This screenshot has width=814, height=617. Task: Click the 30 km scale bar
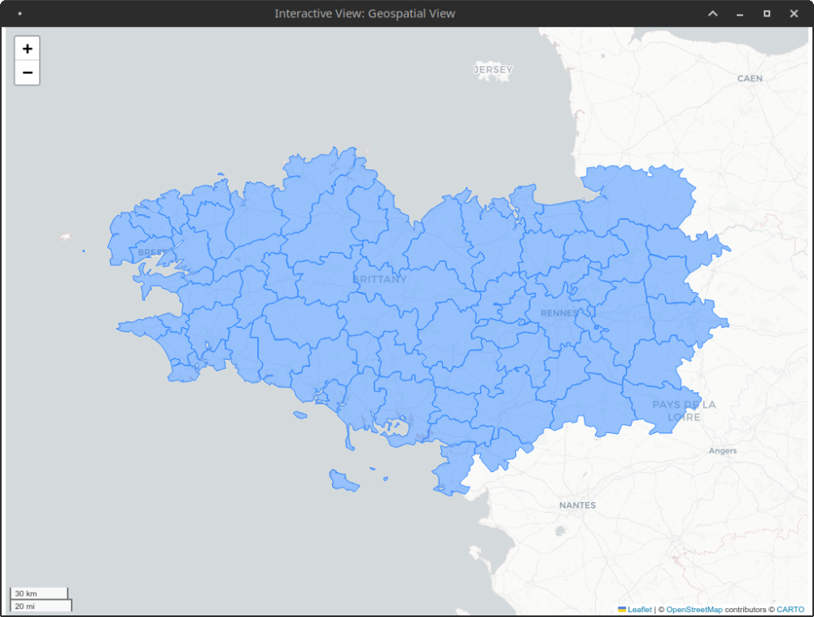pyautogui.click(x=38, y=593)
